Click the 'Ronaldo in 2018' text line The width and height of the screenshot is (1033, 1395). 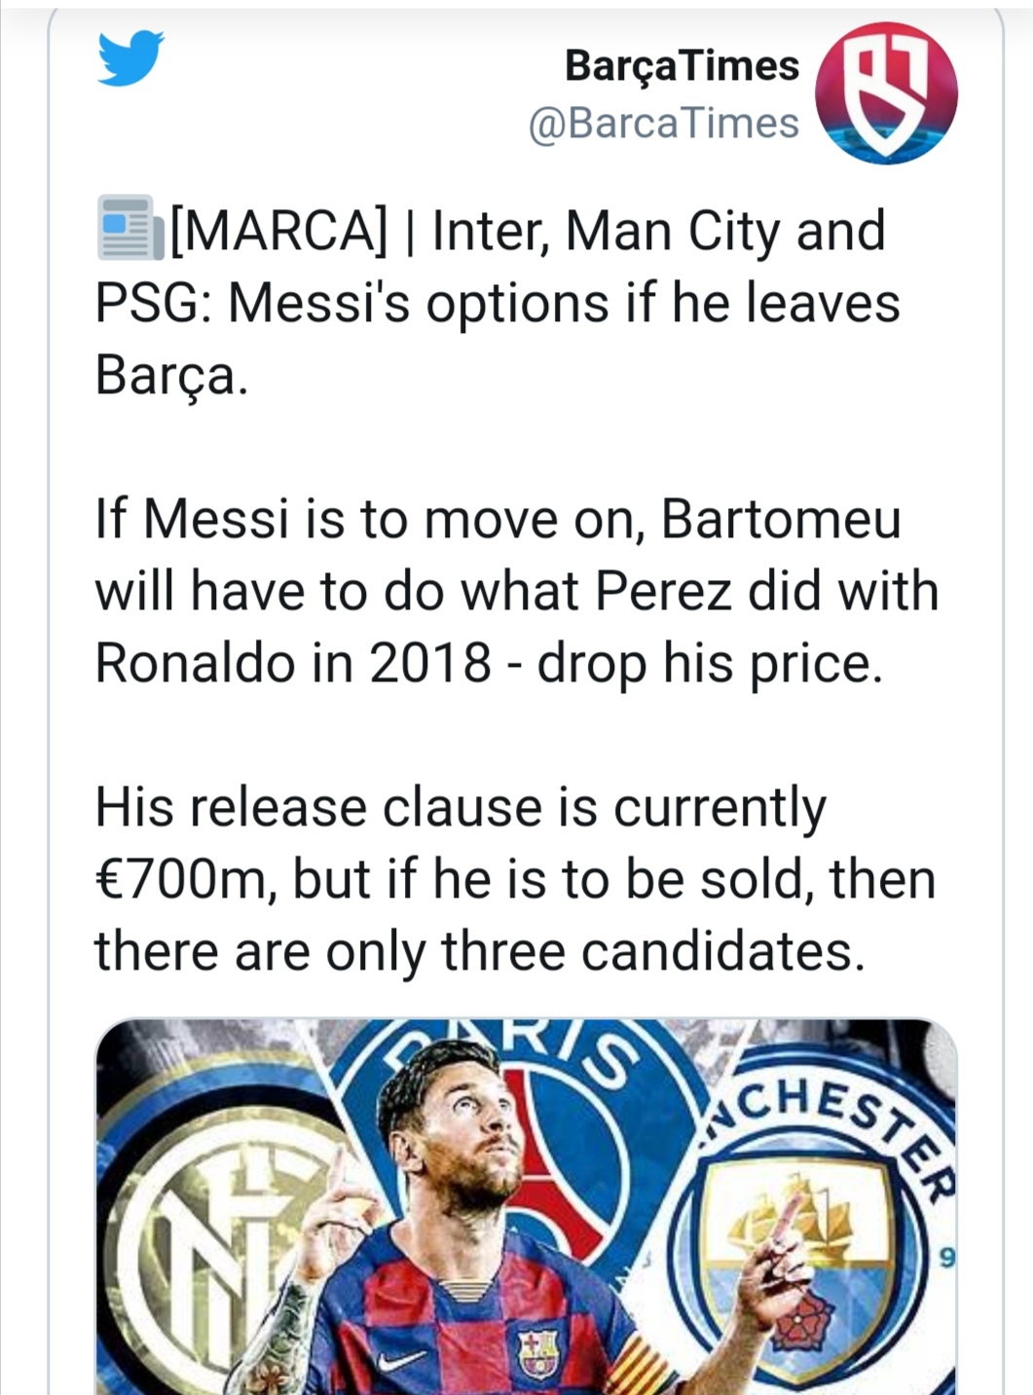coord(292,664)
